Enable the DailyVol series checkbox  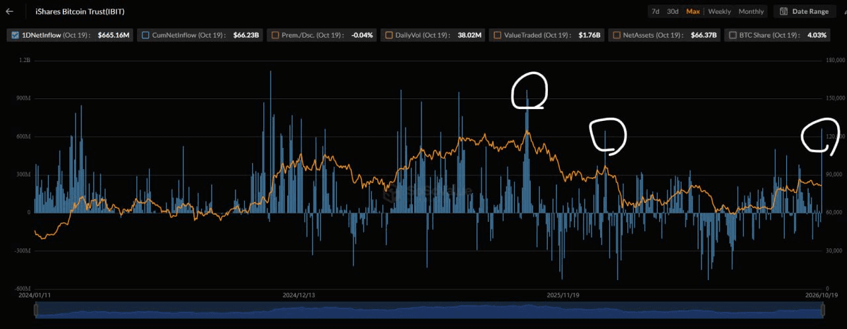point(388,35)
